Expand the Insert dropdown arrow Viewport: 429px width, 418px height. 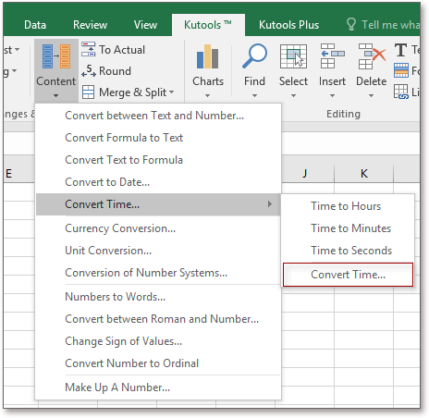tap(332, 96)
